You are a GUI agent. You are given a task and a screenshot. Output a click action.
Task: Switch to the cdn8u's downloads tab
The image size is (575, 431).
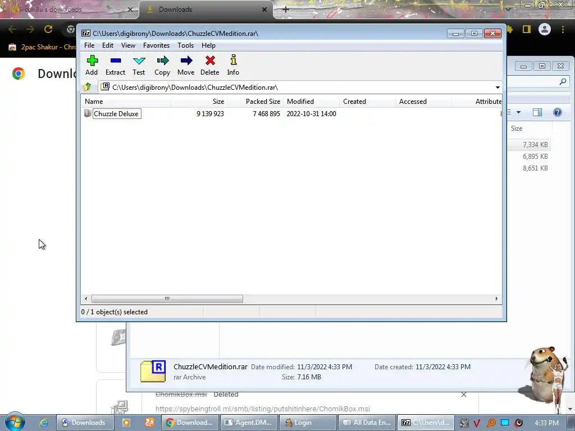point(70,10)
